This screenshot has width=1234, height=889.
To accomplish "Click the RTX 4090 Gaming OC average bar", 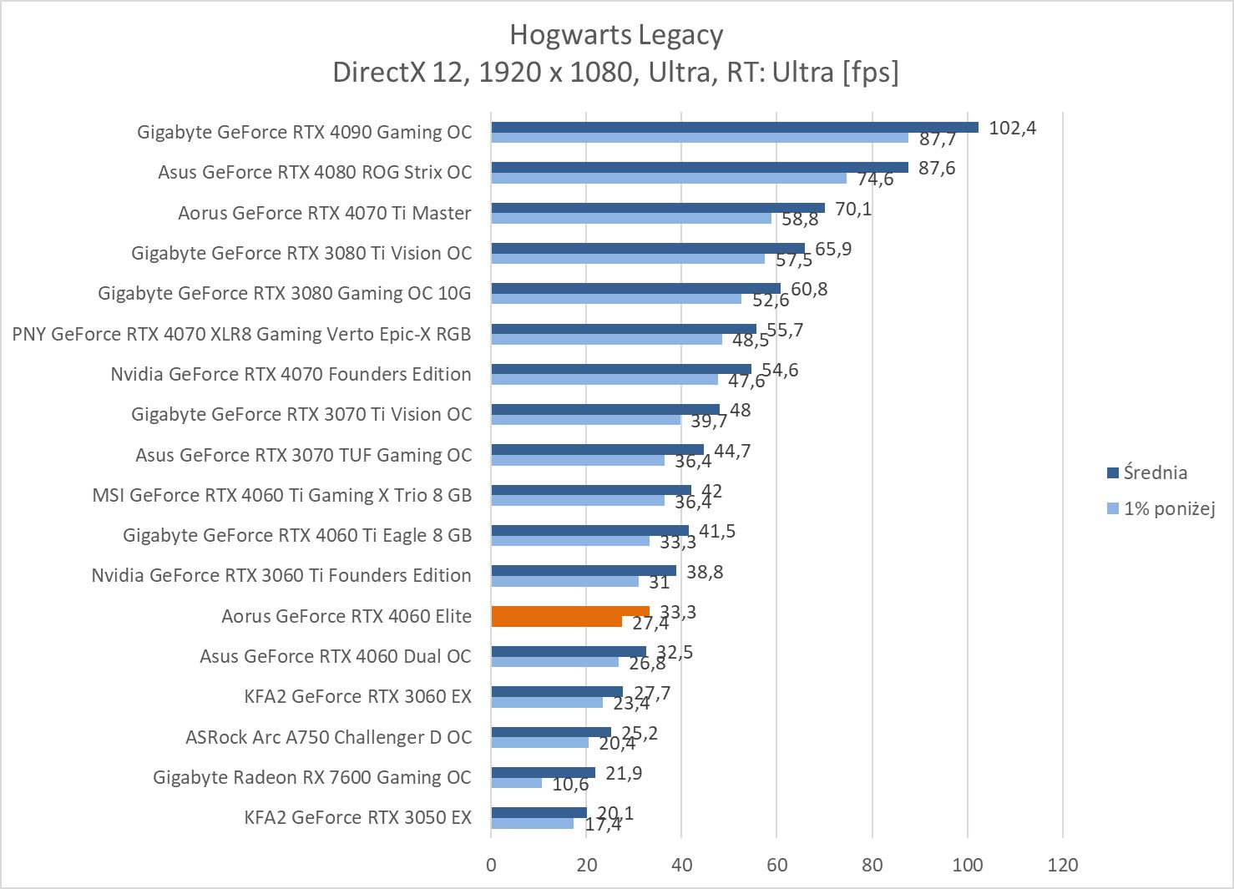I will point(734,127).
